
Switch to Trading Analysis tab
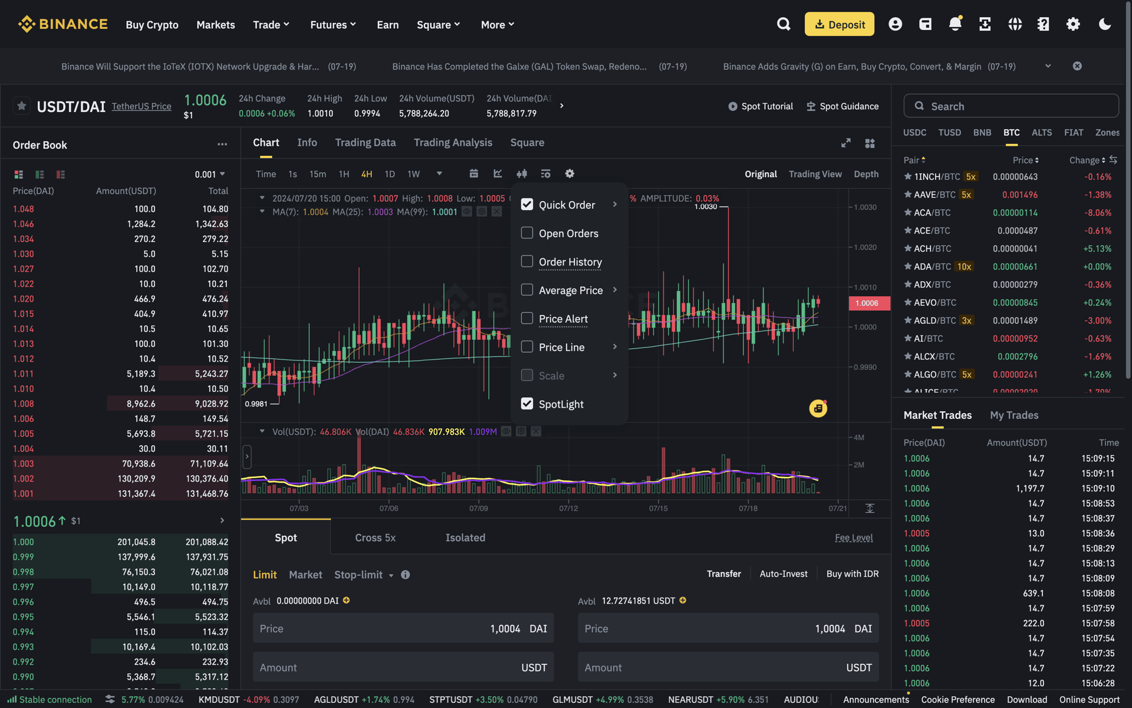pos(453,142)
